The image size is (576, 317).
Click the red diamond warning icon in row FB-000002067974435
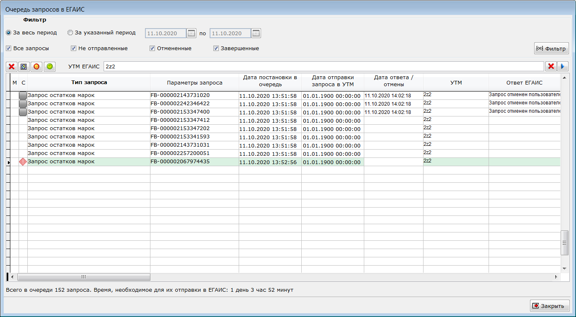23,162
